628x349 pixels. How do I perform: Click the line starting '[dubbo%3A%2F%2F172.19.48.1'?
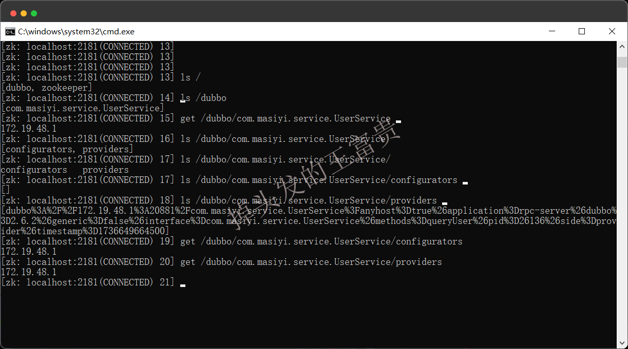(x=309, y=211)
